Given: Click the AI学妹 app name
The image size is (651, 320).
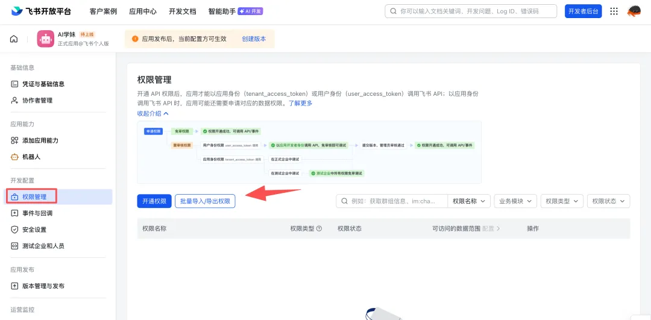Looking at the screenshot, I should (66, 34).
